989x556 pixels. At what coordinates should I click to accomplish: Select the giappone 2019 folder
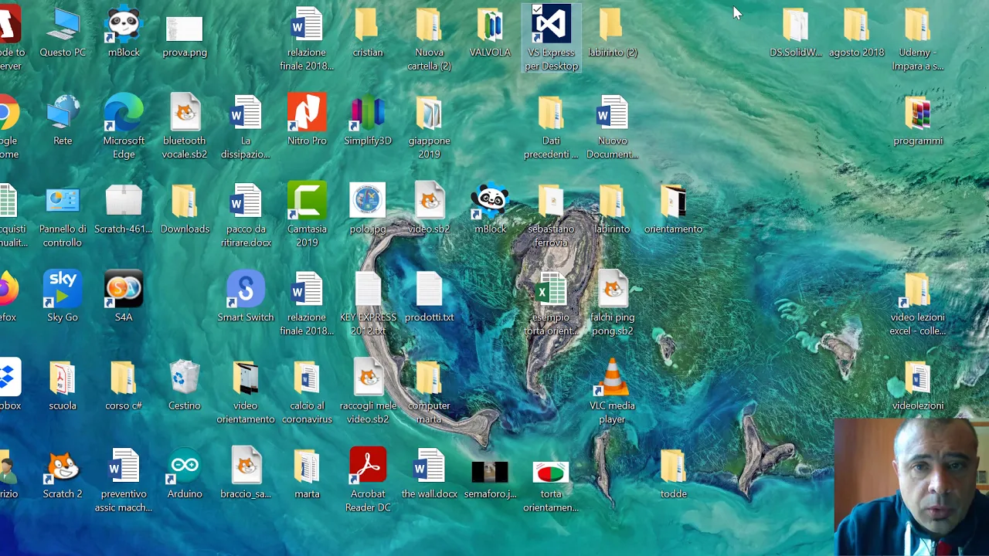pyautogui.click(x=429, y=127)
